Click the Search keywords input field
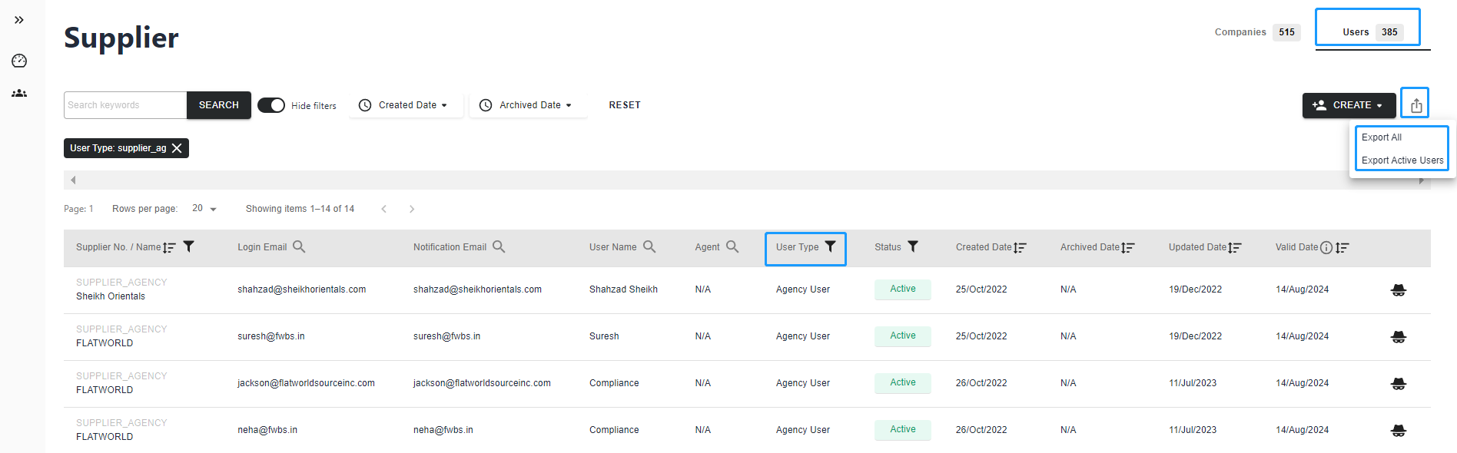 click(x=125, y=105)
